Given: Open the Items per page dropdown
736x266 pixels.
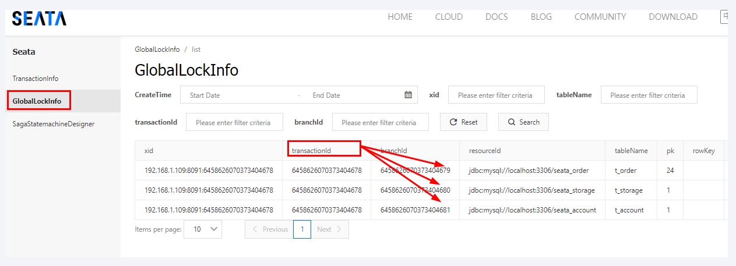Looking at the screenshot, I should pyautogui.click(x=203, y=229).
